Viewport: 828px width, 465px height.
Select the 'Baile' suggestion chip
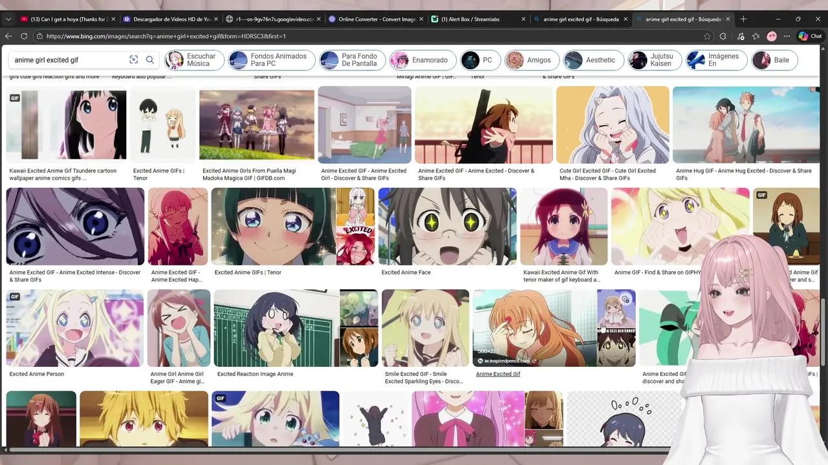click(x=774, y=60)
